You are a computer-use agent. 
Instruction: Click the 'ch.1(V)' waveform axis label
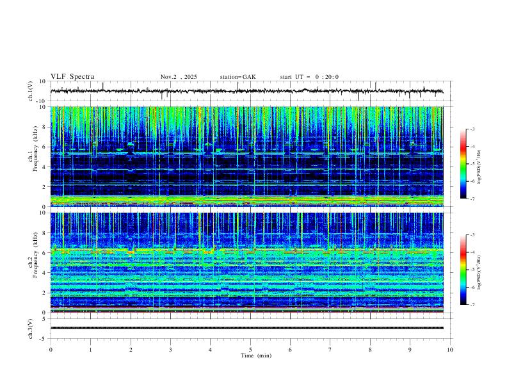tap(31, 91)
